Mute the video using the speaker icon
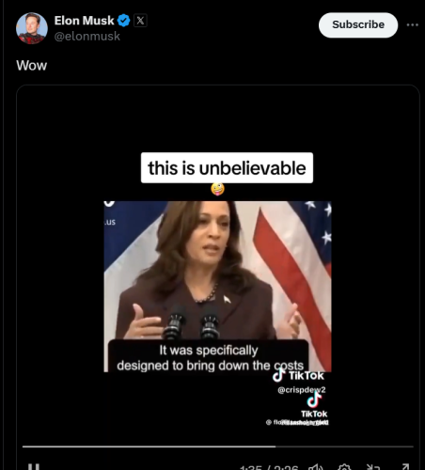The height and width of the screenshot is (470, 425). tap(316, 467)
